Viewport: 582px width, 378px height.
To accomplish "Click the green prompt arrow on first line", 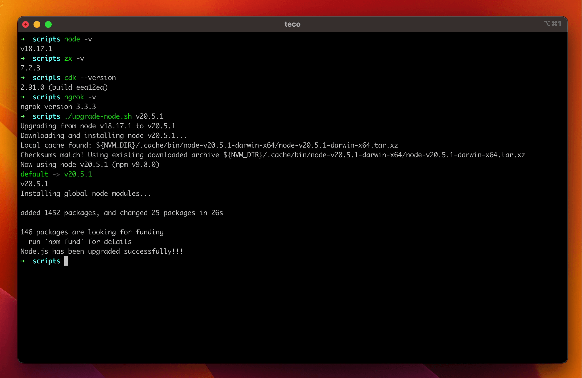I will coord(23,39).
